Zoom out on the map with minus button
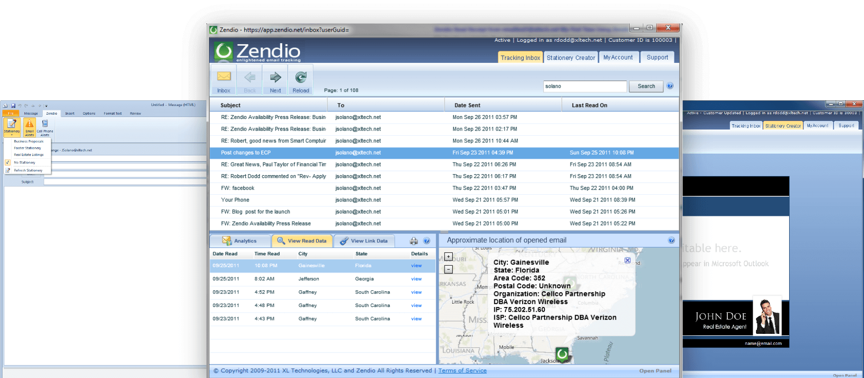864x378 pixels. [x=448, y=270]
